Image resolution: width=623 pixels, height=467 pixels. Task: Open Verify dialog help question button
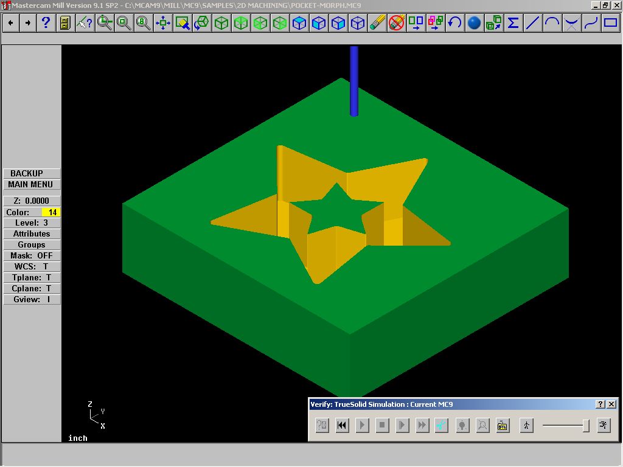[600, 404]
